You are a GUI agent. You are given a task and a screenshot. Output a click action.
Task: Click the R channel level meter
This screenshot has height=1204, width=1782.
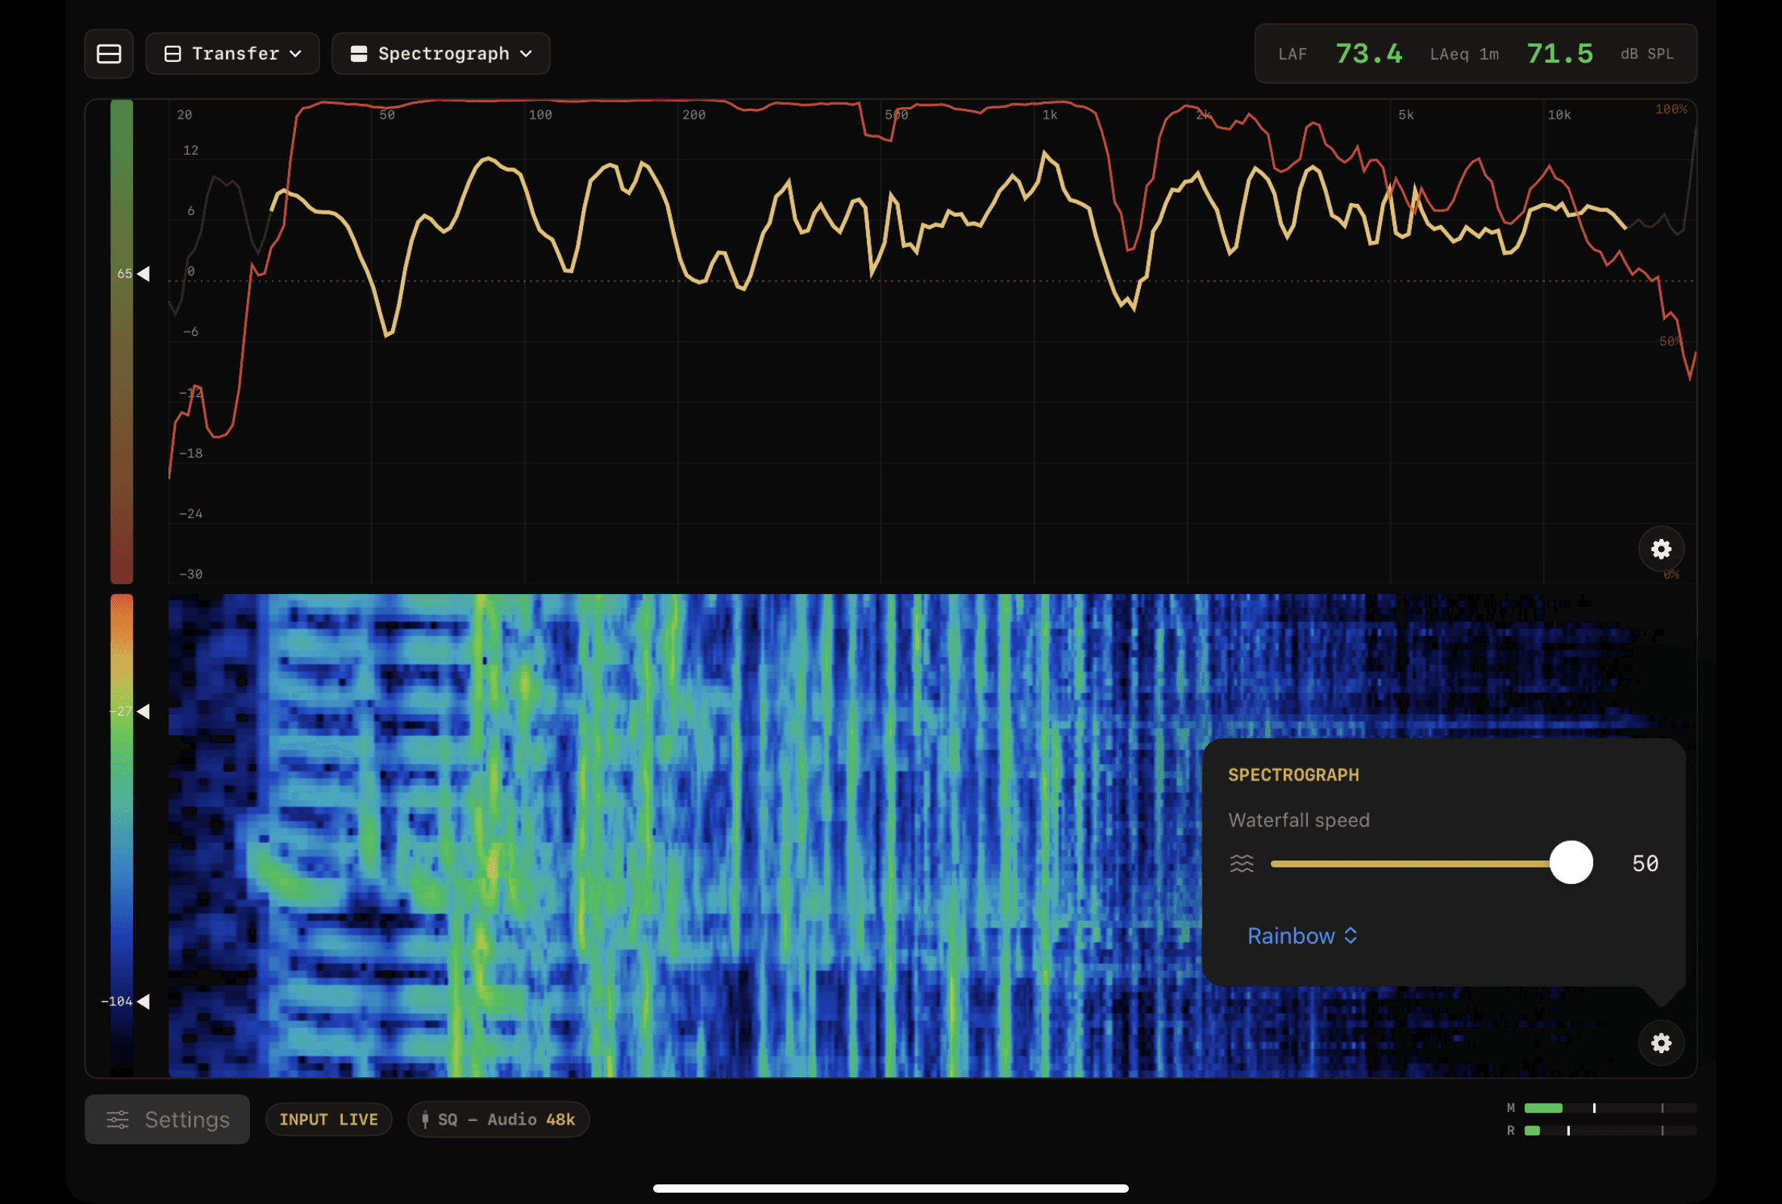tap(1611, 1131)
